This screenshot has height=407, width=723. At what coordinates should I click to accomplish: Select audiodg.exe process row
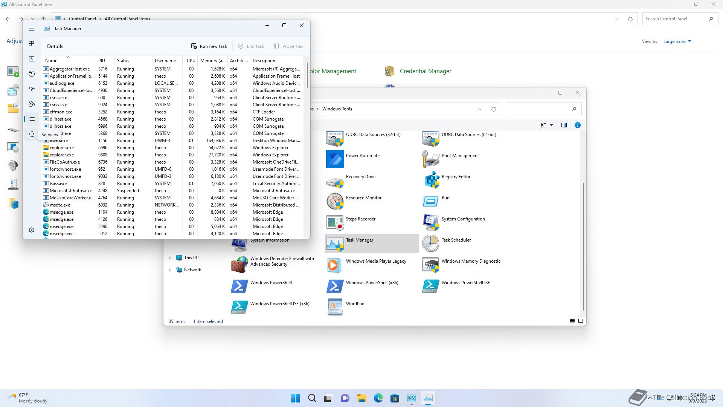[172, 83]
